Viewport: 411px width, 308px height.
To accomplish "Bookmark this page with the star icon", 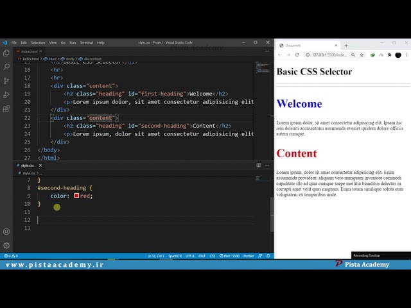I will [362, 55].
